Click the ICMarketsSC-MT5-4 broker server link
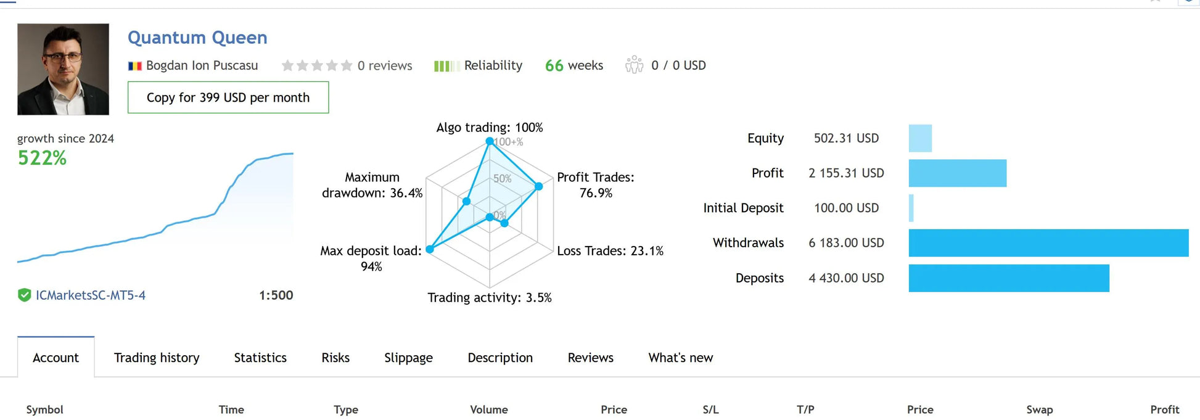 point(91,295)
